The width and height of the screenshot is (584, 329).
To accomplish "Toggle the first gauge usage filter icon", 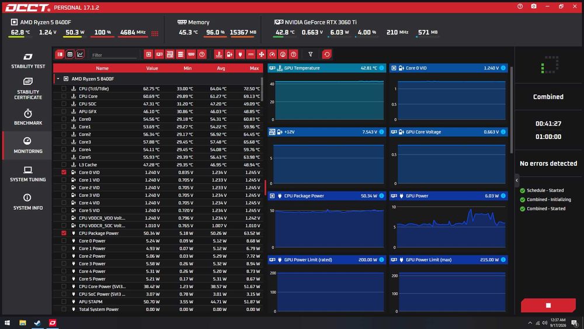I will pos(272,54).
